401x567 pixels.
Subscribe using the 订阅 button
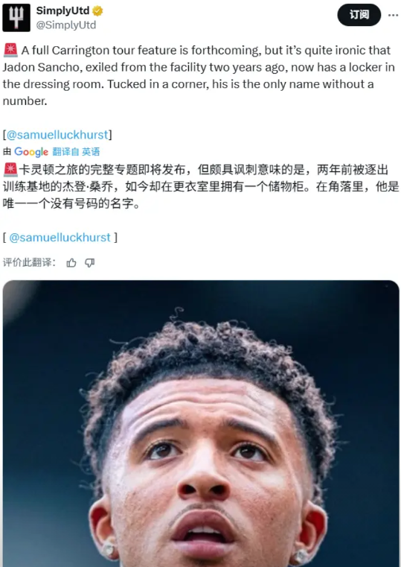click(359, 15)
